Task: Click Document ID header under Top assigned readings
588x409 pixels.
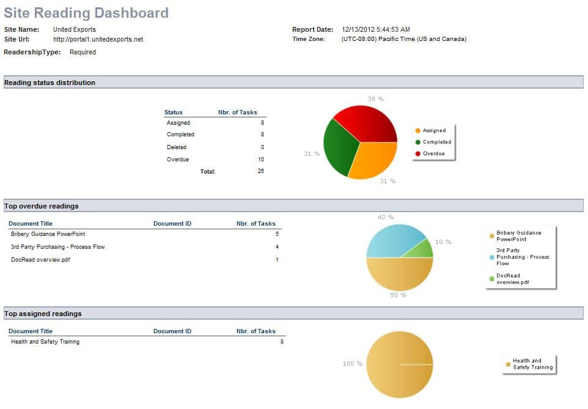Action: (172, 331)
